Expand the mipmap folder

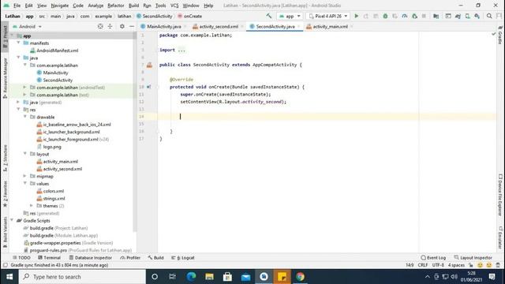point(24,176)
